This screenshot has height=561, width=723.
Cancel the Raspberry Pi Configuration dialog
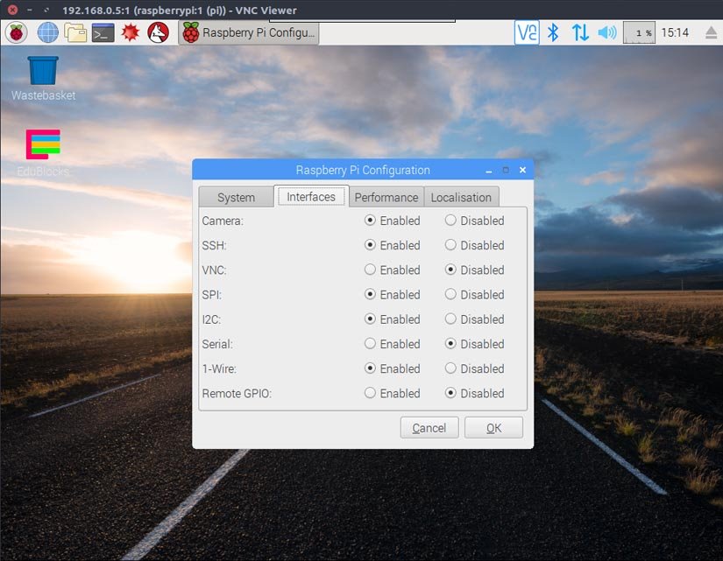click(x=429, y=427)
